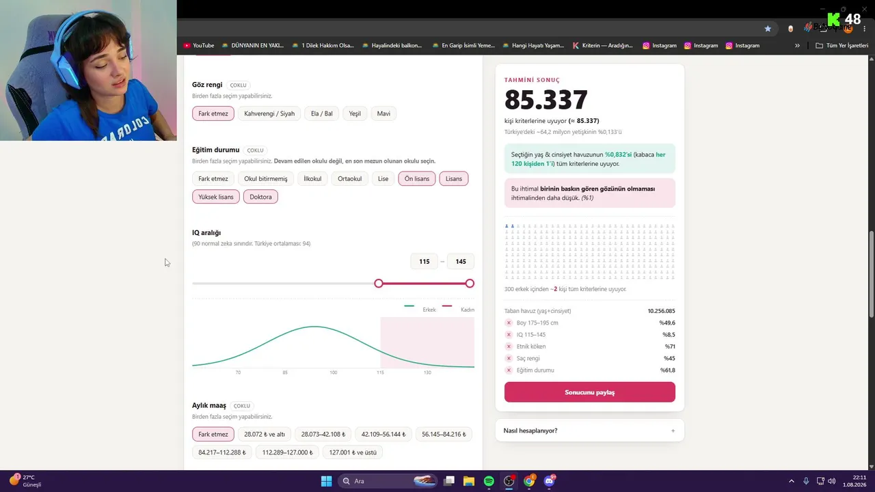The image size is (875, 492).
Task: Toggle Fark etmez under Aylık maaş
Action: pyautogui.click(x=213, y=435)
